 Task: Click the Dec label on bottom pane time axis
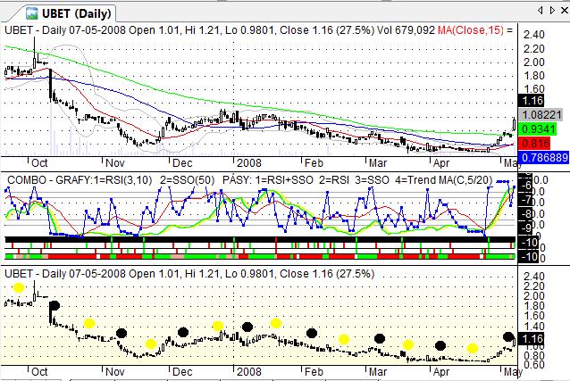(182, 372)
